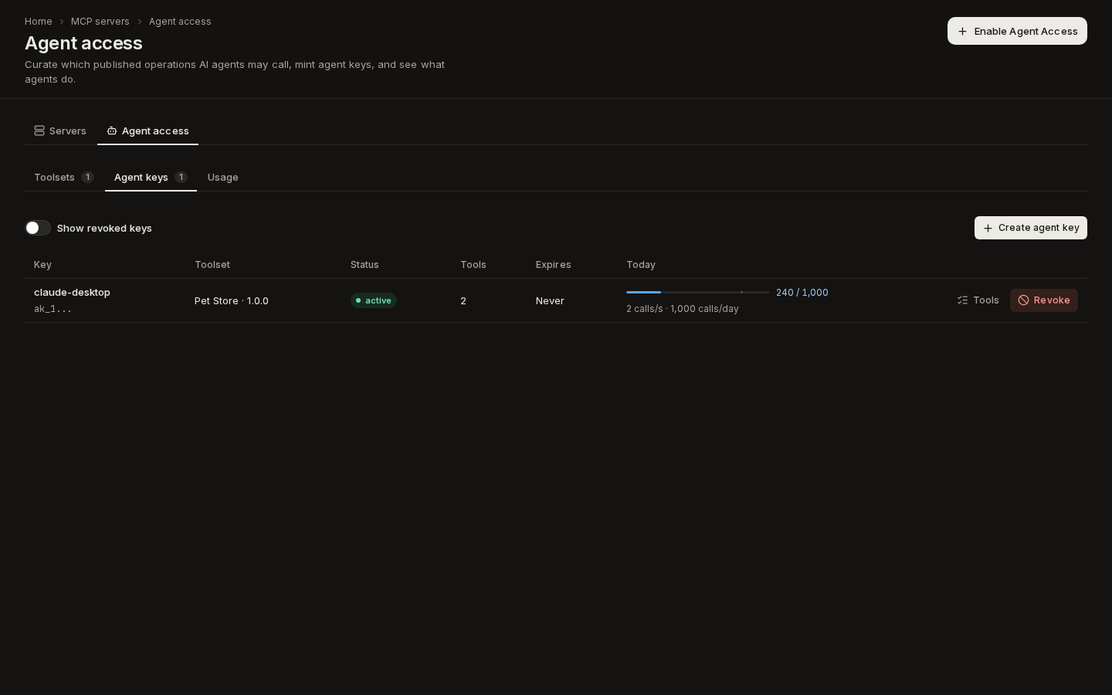Click the Enable Agent Access button
The height and width of the screenshot is (695, 1112).
[1017, 31]
